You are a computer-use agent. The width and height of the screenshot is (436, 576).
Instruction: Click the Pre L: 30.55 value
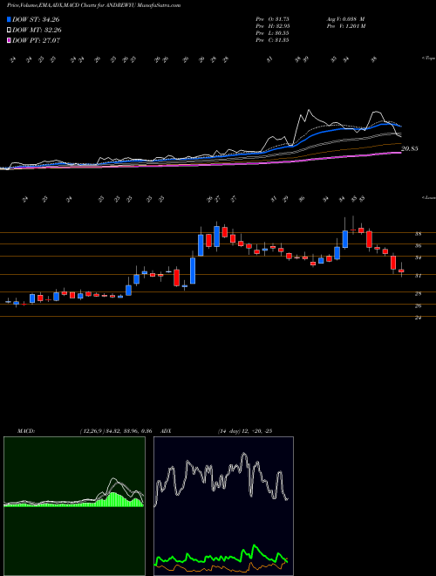coord(272,33)
